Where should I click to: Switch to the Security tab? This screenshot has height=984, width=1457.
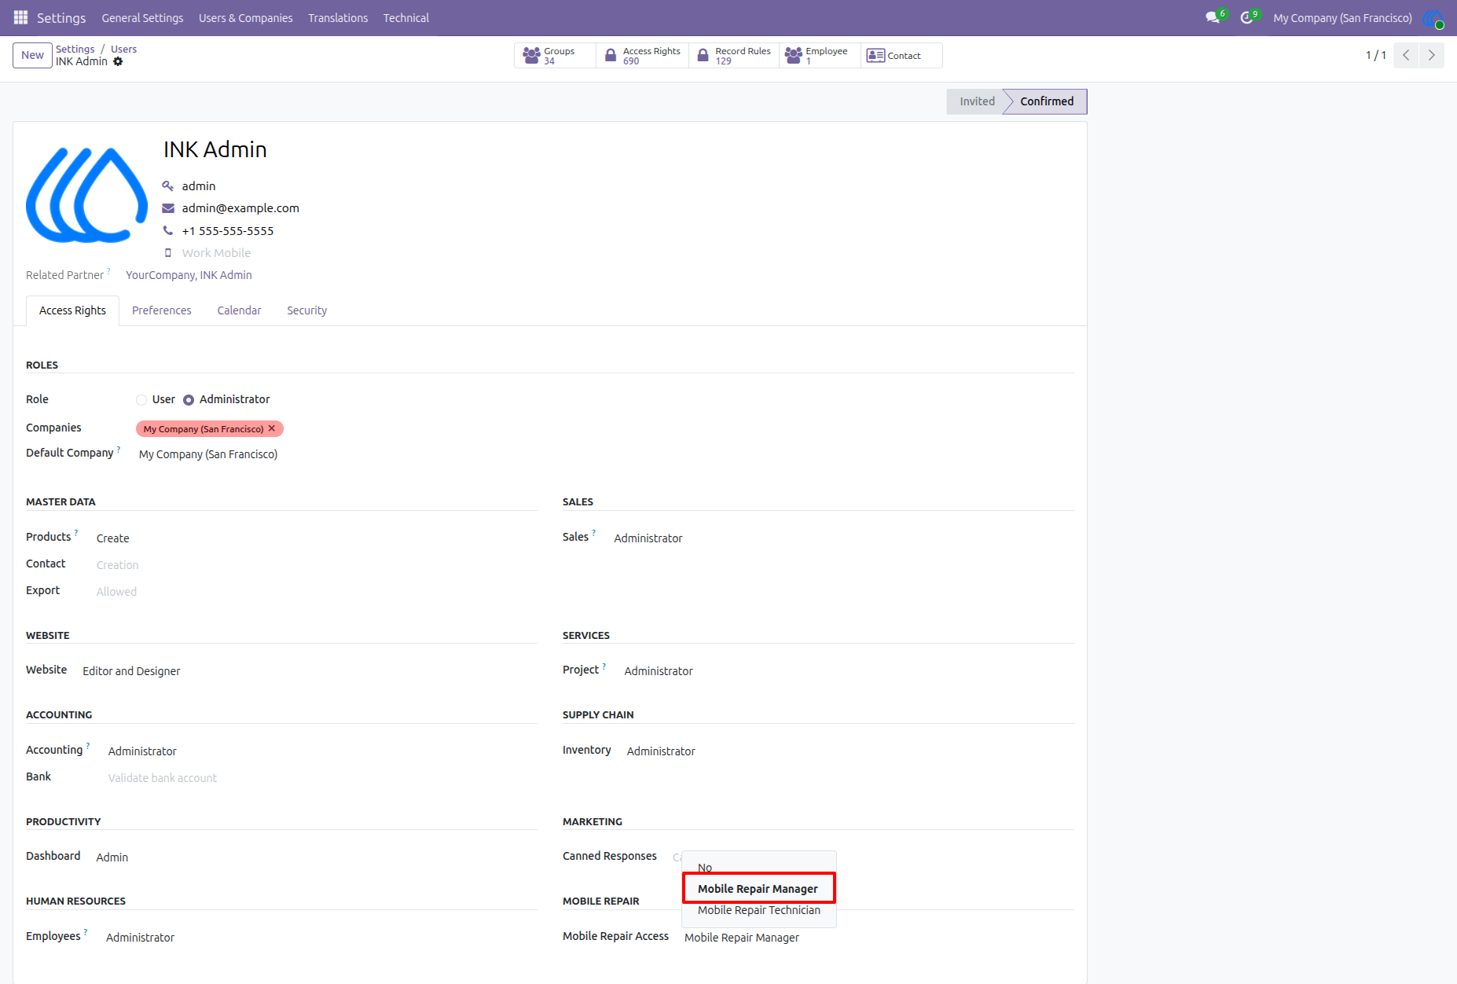tap(307, 310)
